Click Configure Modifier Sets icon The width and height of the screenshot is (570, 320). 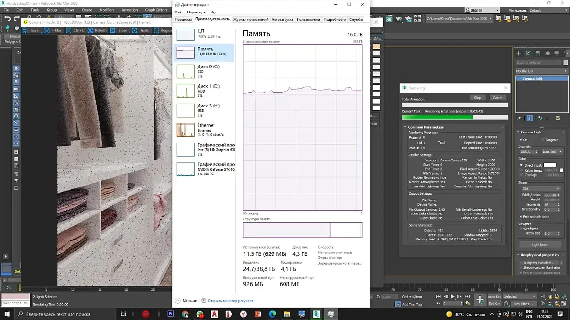pos(558,118)
